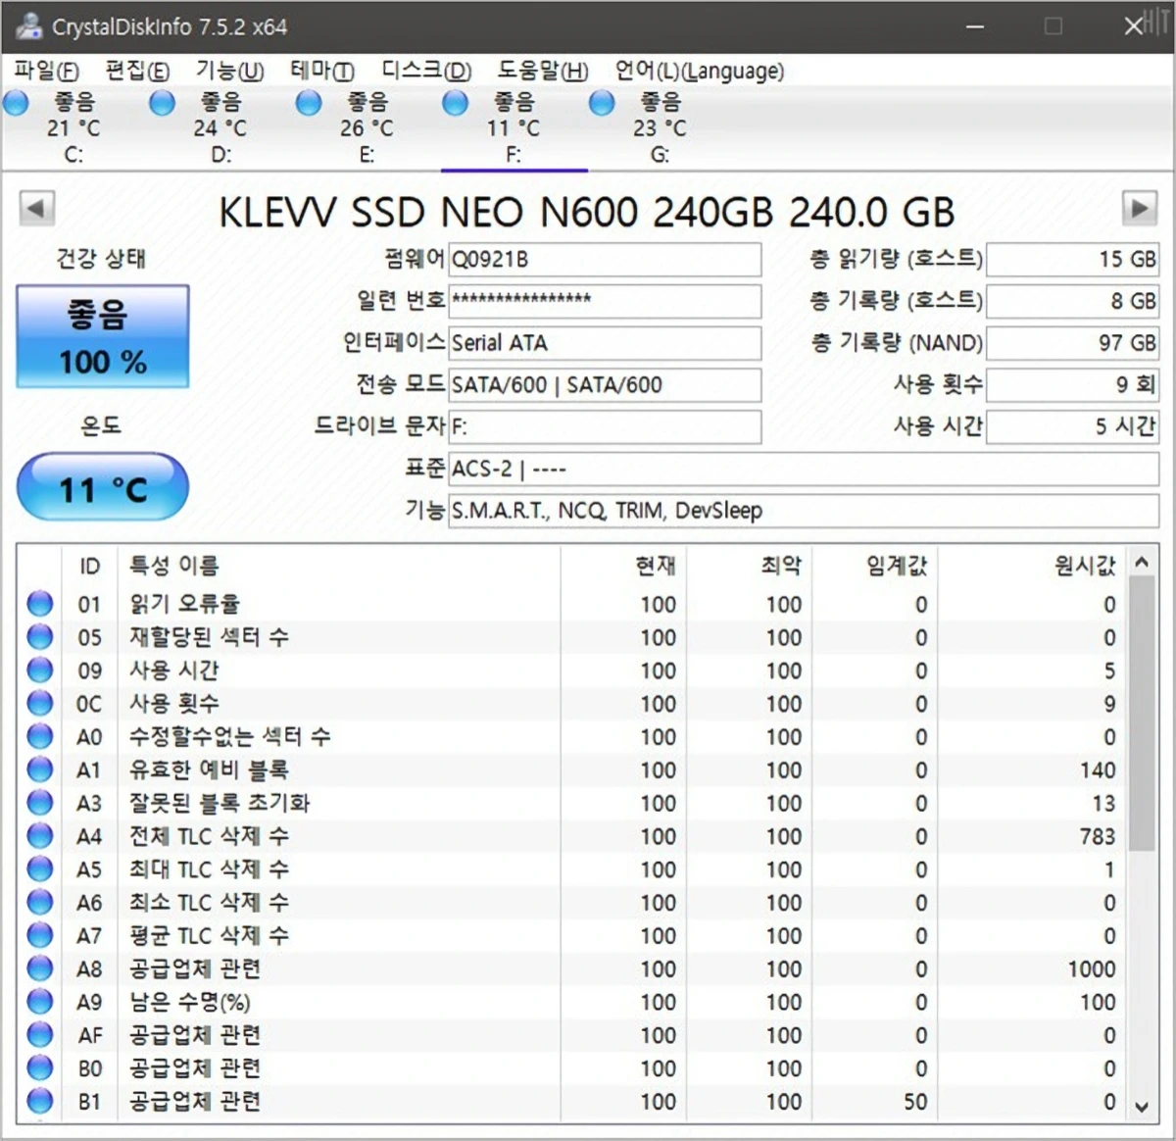The width and height of the screenshot is (1176, 1141).
Task: Click status icon for attribute A7
Action: point(40,935)
